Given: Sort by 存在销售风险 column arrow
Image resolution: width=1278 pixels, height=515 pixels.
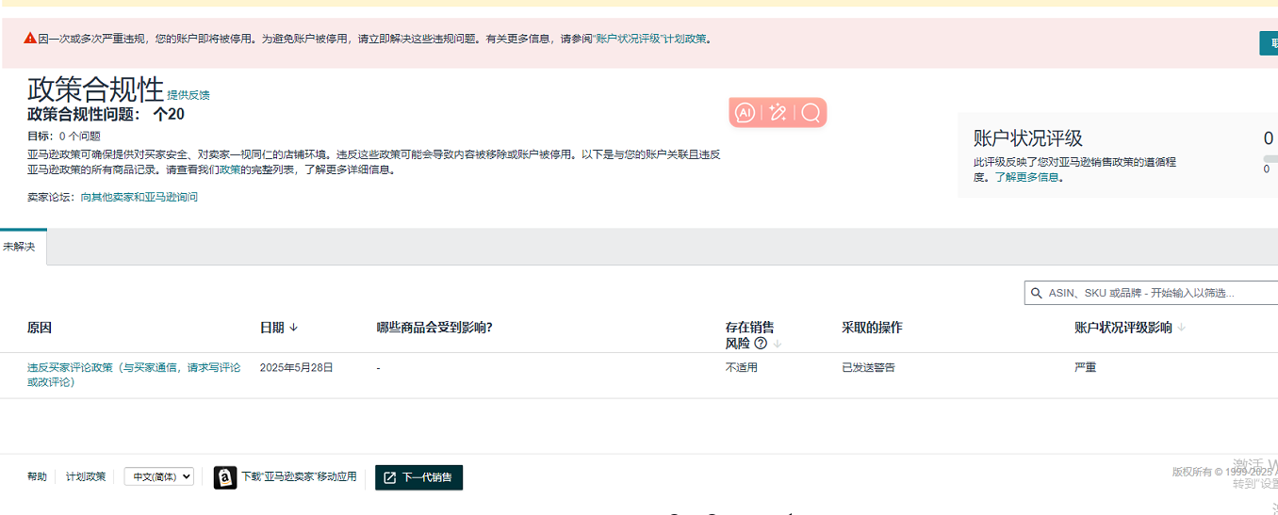Looking at the screenshot, I should [778, 344].
